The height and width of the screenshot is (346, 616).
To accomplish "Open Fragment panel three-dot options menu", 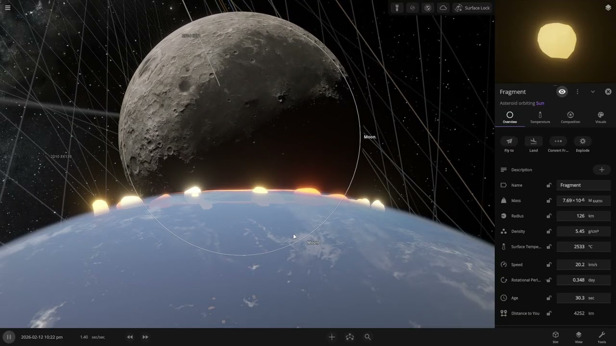I will click(x=577, y=92).
